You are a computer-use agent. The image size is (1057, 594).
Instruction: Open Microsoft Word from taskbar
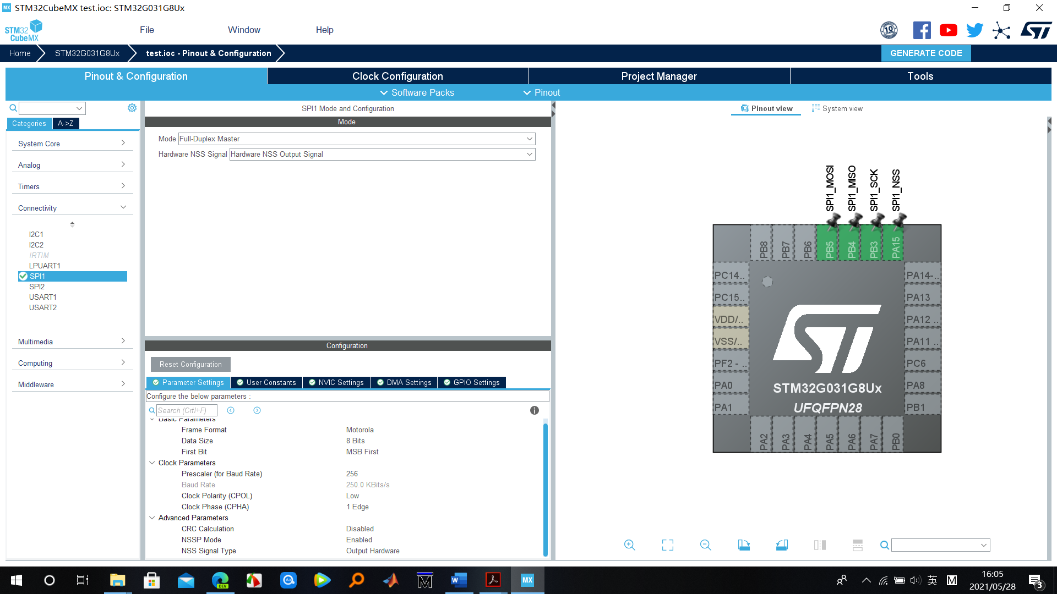tap(459, 580)
